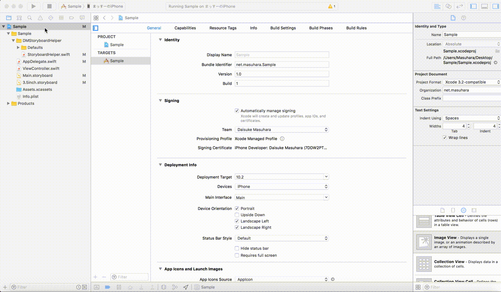This screenshot has width=501, height=292.
Task: Open the Media library
Action: click(x=474, y=210)
